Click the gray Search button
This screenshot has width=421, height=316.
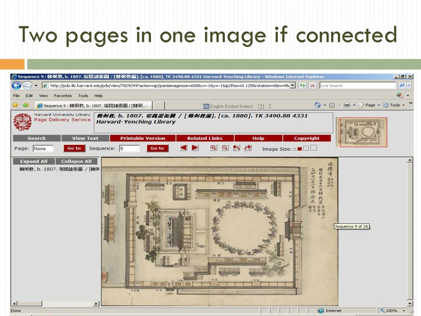(37, 138)
